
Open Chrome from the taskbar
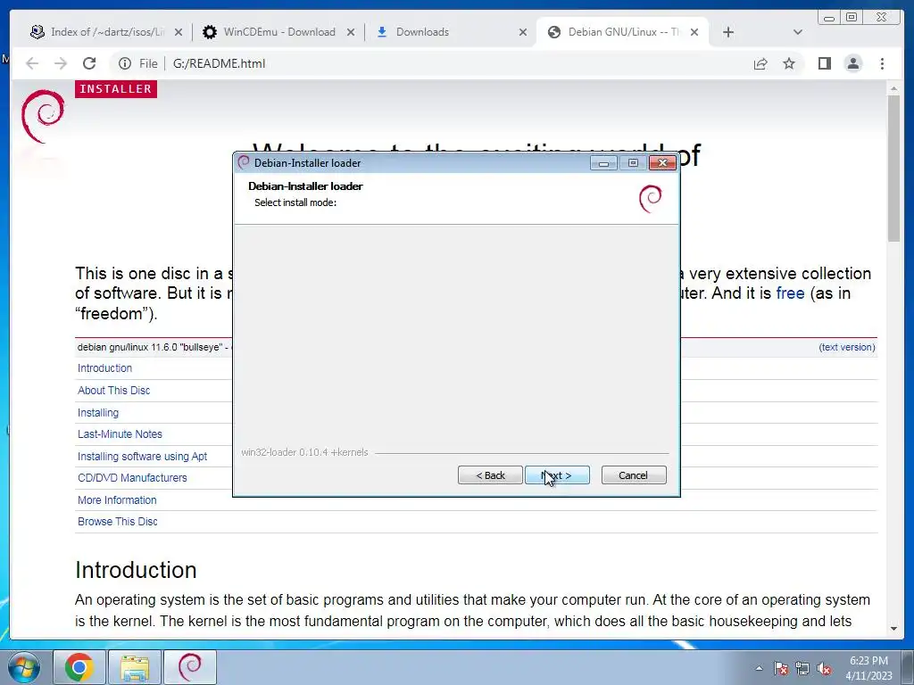pyautogui.click(x=79, y=667)
